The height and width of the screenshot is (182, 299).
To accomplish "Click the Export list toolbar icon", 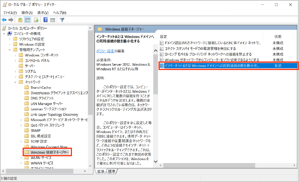I will [36, 20].
